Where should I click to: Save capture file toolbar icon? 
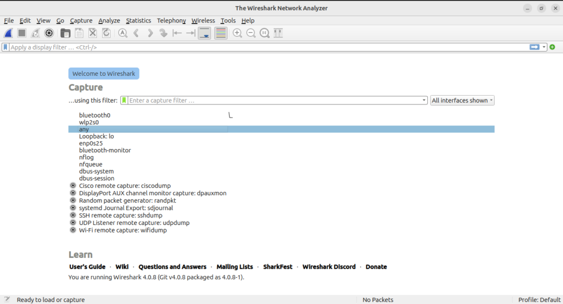coord(79,33)
